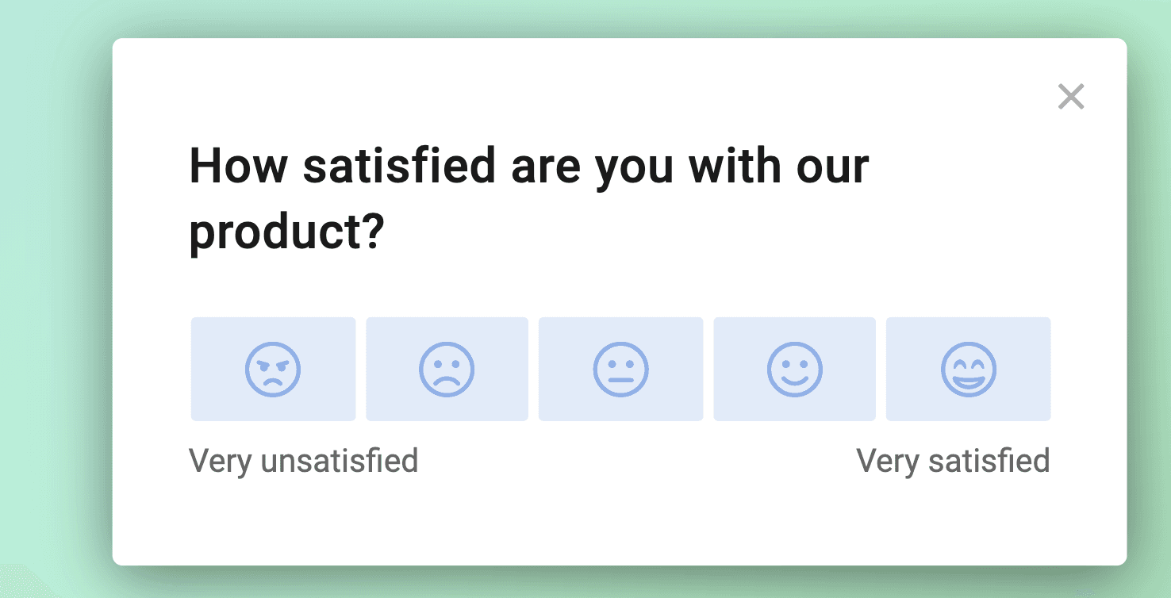Viewport: 1171px width, 598px height.
Task: Give the second-lowest satisfaction rating
Action: [447, 370]
